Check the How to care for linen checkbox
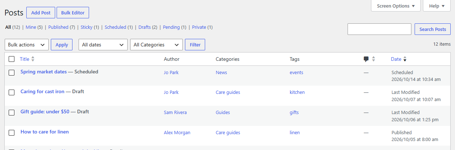 (x=12, y=132)
